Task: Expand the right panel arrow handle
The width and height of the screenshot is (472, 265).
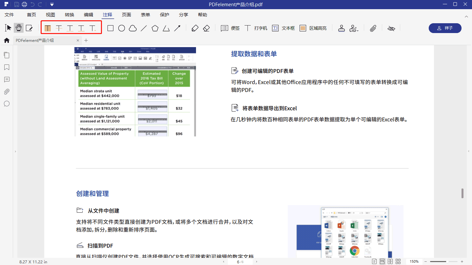Action: 468,151
